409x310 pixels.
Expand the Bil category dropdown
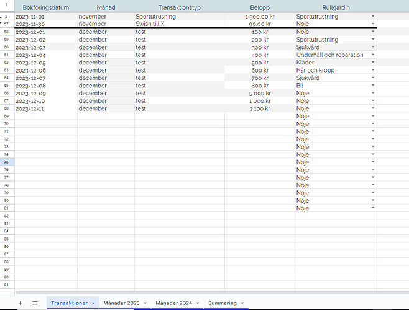(372, 86)
